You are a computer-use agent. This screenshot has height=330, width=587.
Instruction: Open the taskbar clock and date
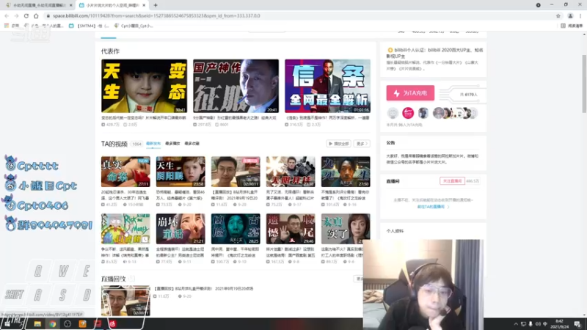pyautogui.click(x=559, y=324)
